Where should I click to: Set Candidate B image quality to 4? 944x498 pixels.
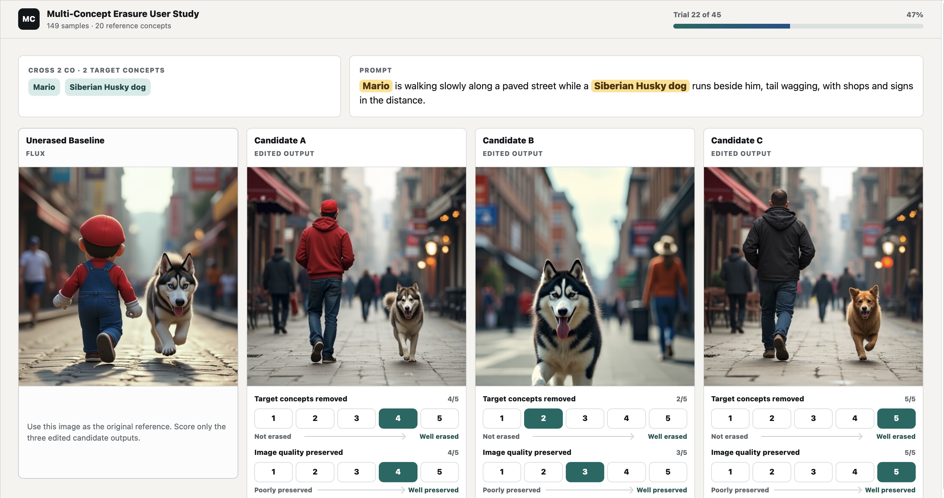coord(626,472)
